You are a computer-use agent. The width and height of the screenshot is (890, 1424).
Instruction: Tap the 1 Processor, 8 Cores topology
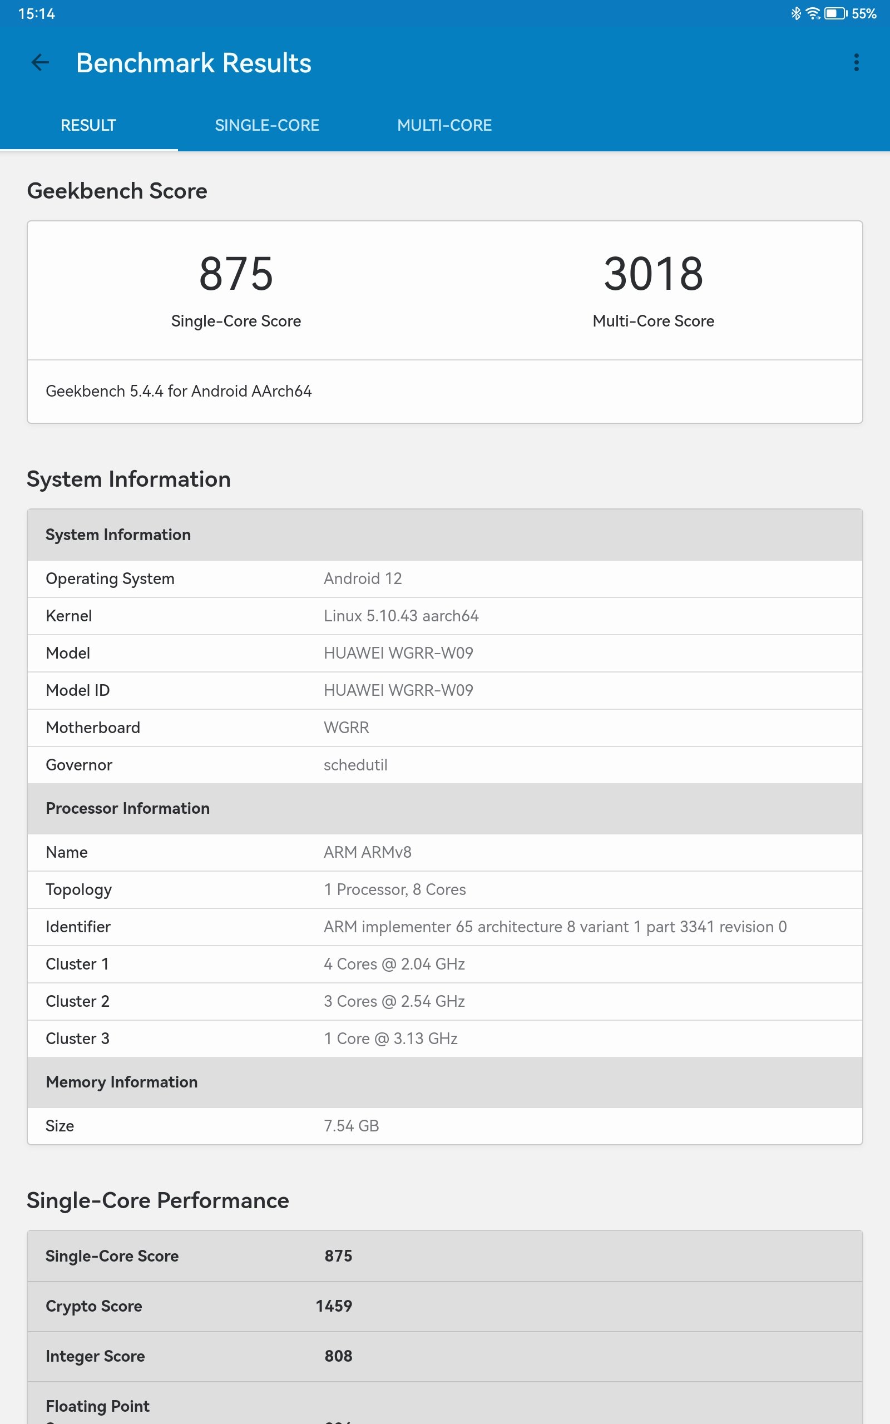394,889
